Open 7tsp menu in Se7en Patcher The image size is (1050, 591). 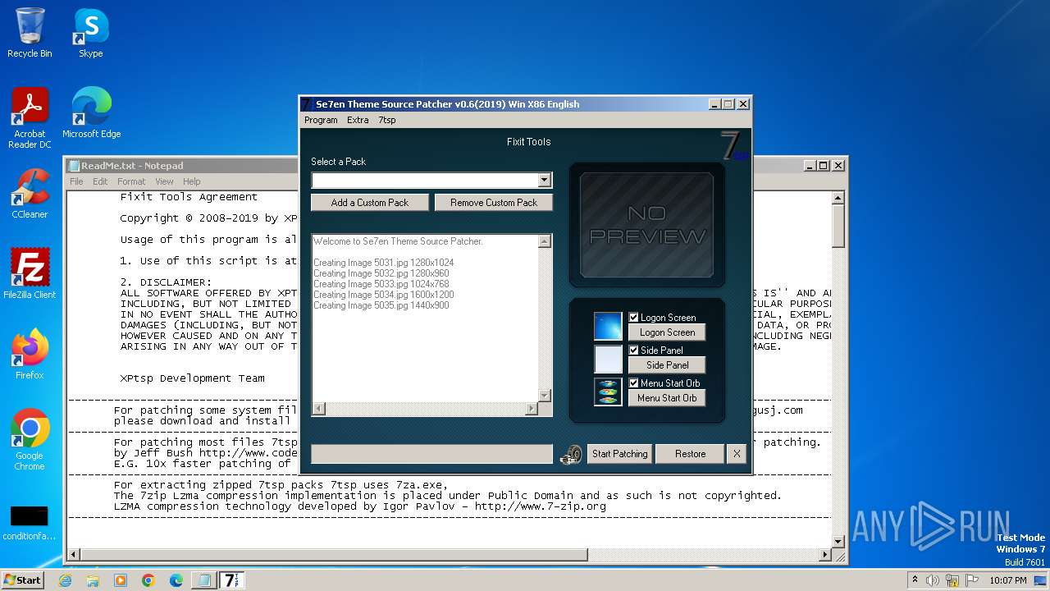click(387, 120)
